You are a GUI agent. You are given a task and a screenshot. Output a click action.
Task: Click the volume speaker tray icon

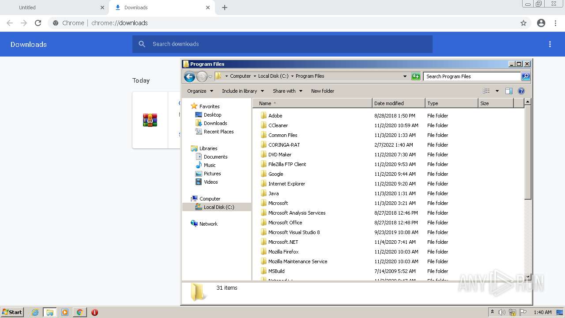(502, 312)
